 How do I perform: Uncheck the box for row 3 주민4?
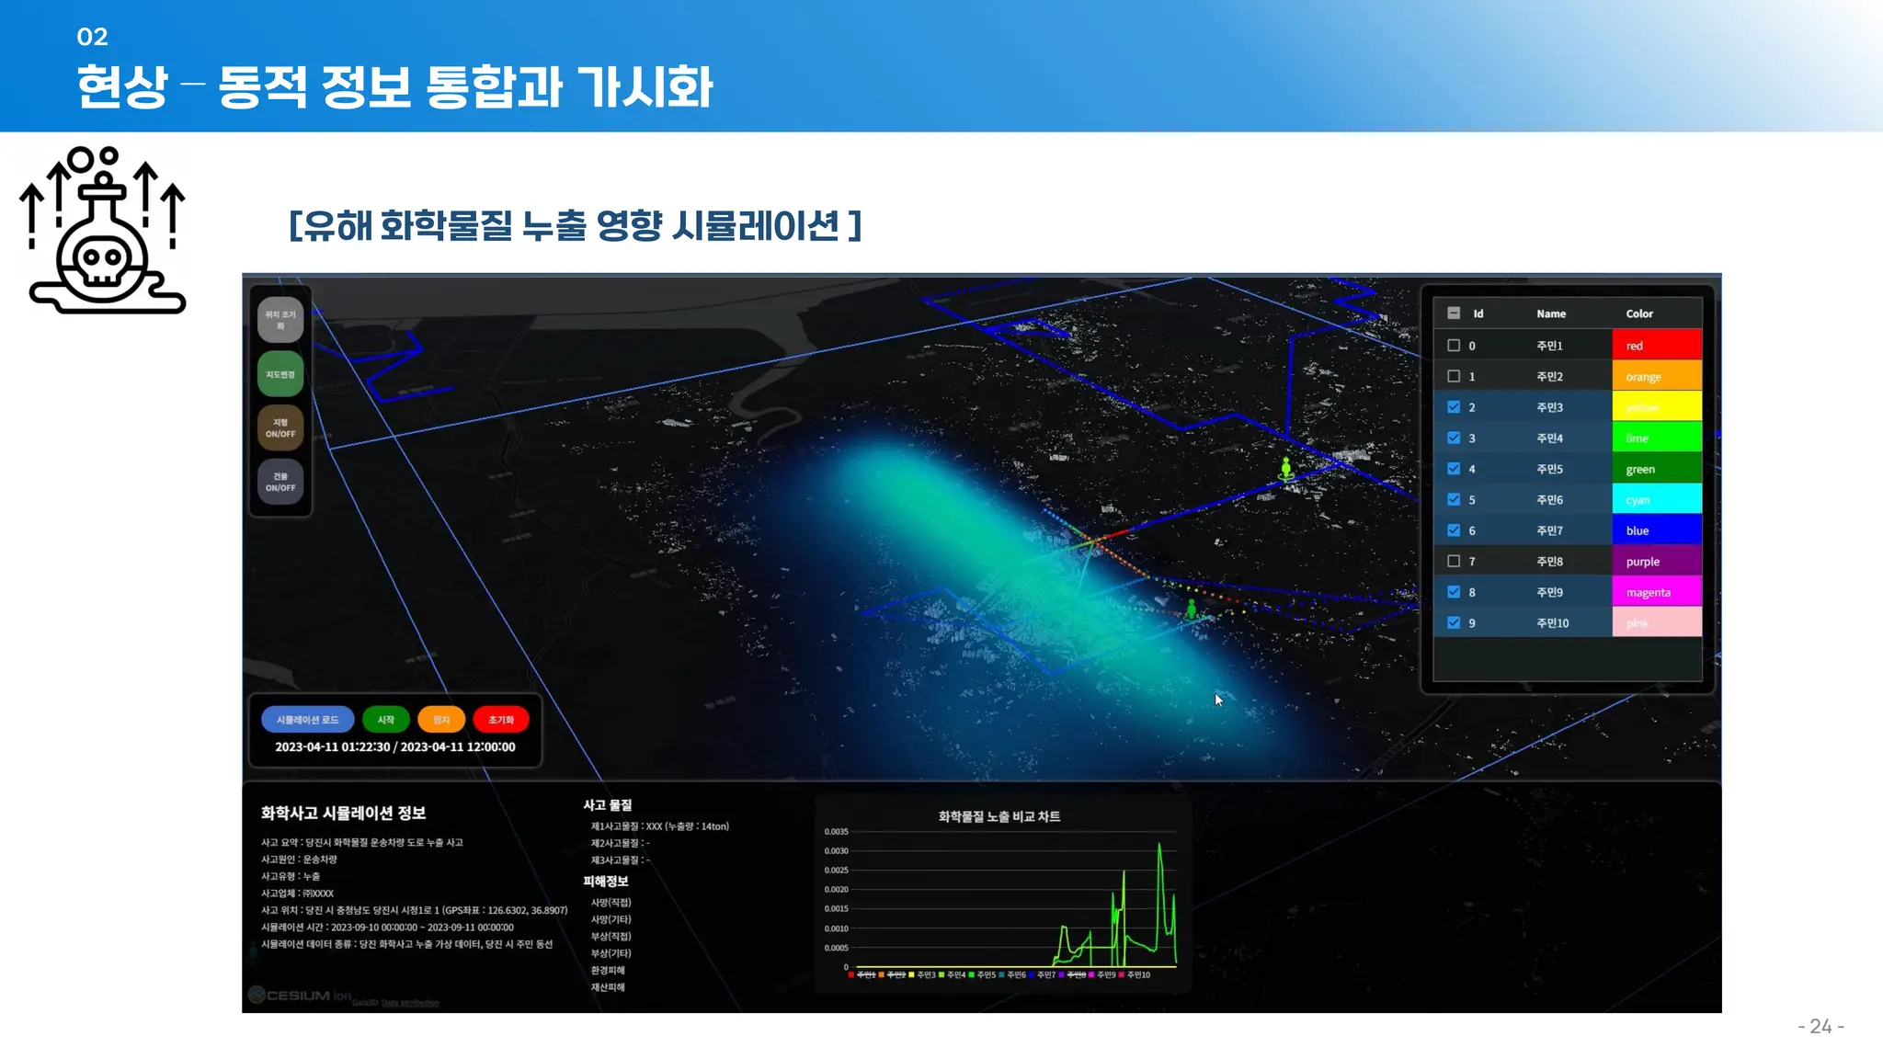pos(1454,438)
